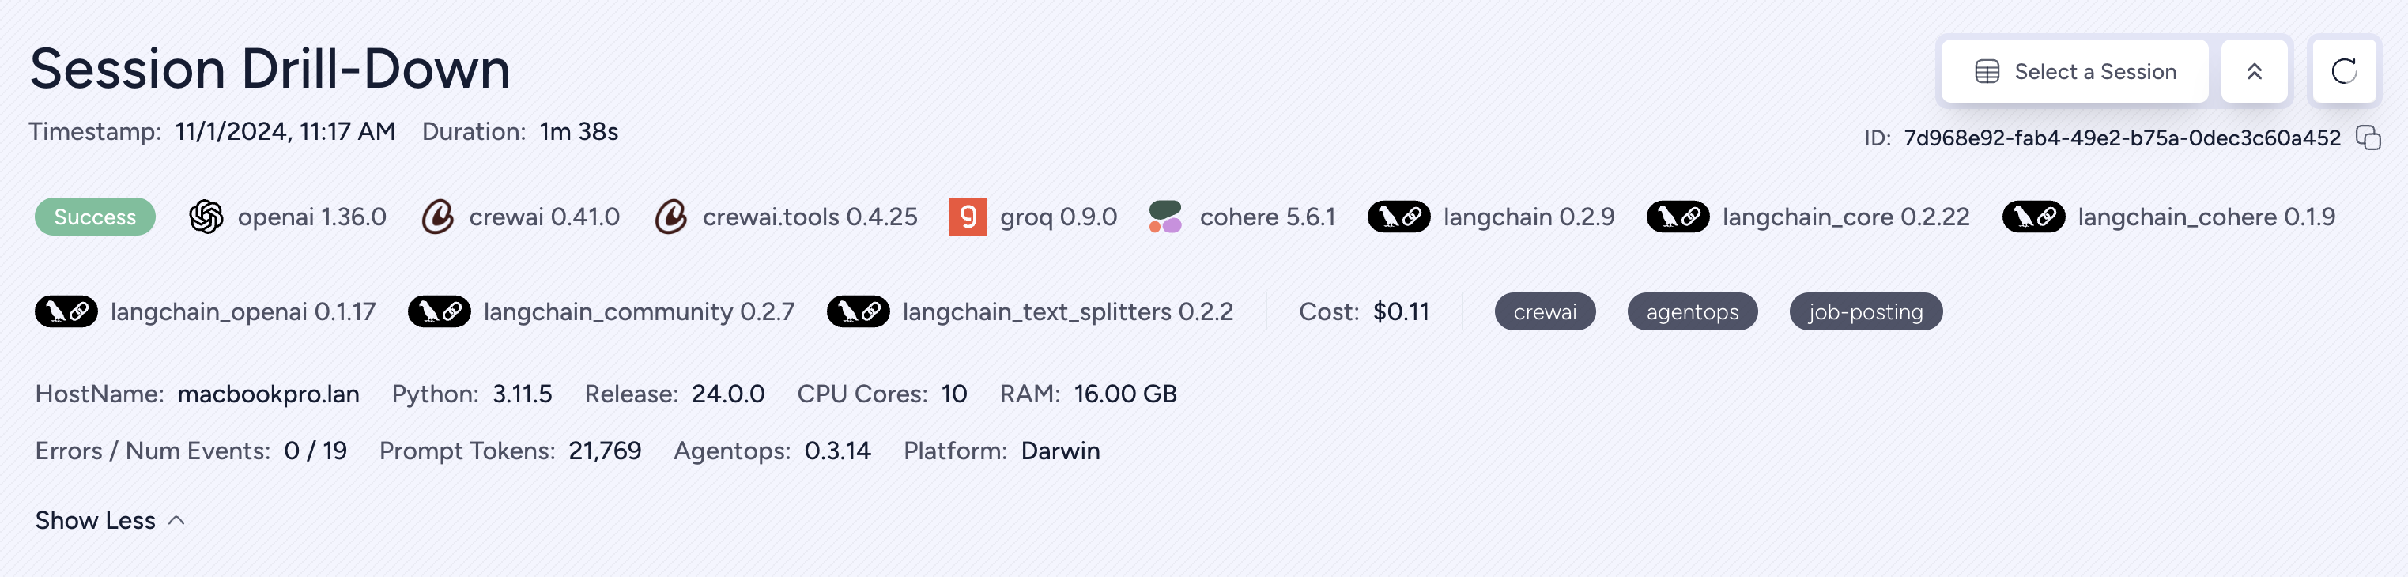Click the langchain_openai parrot-link icon

coord(66,311)
